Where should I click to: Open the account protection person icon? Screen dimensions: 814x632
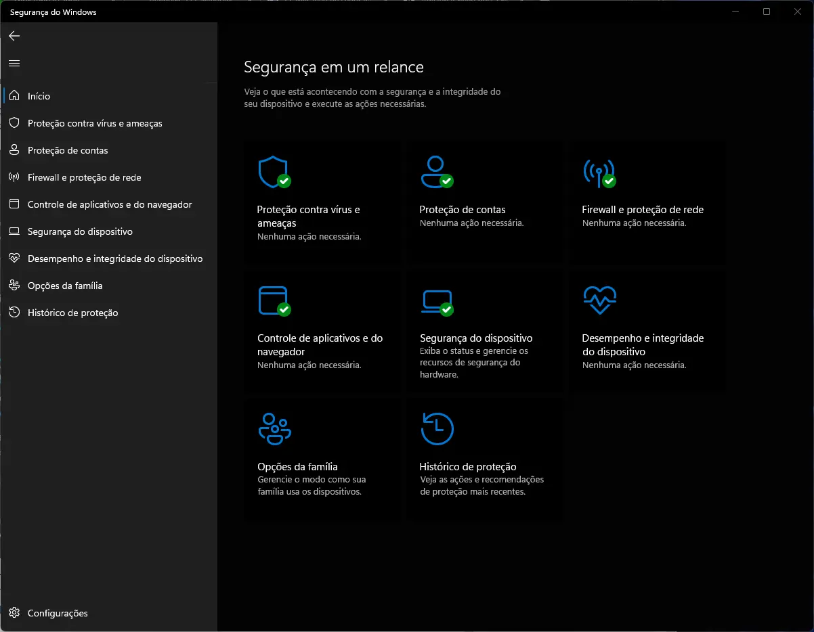click(x=435, y=172)
